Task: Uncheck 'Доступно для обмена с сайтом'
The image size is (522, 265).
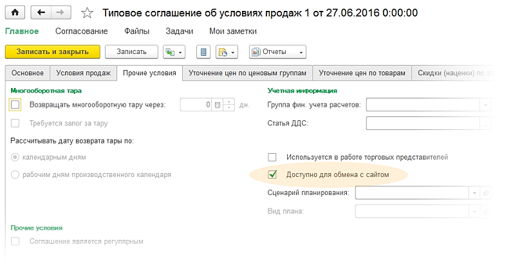Action: [x=272, y=174]
